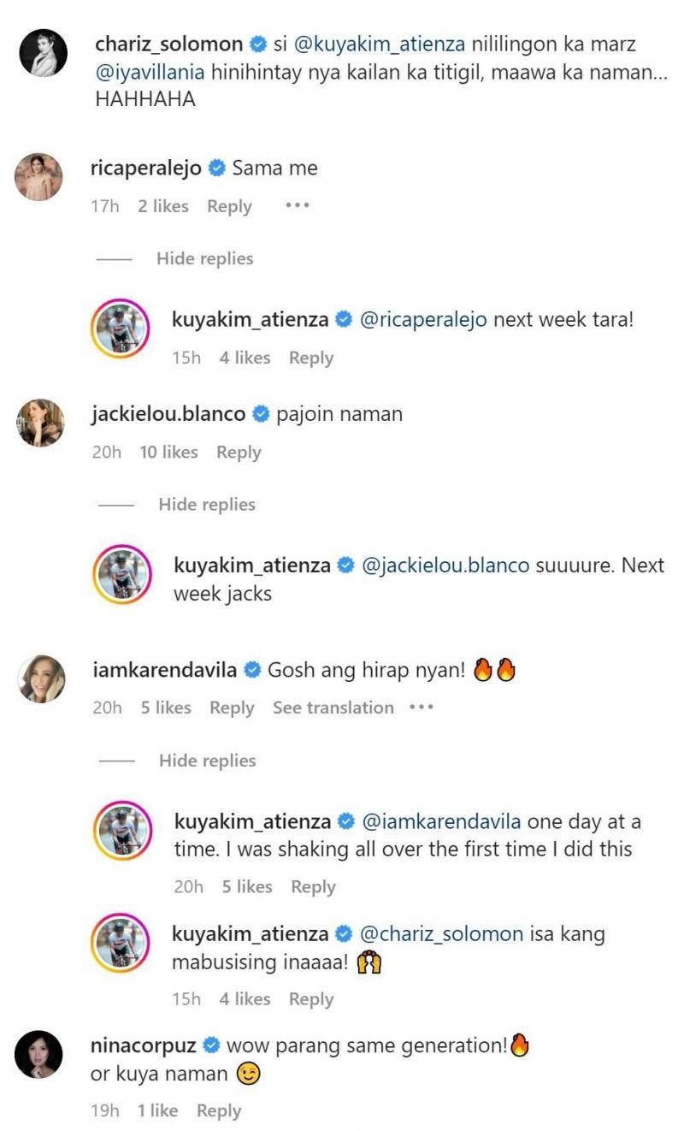Screen dimensions: 684x1131
Task: Open the @chariz_solomon mention in kuyakim's reply
Action: 443,933
